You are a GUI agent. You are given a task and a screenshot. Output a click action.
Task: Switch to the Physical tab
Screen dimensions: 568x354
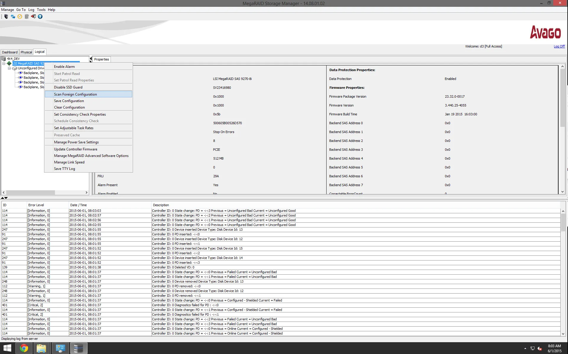click(x=26, y=52)
